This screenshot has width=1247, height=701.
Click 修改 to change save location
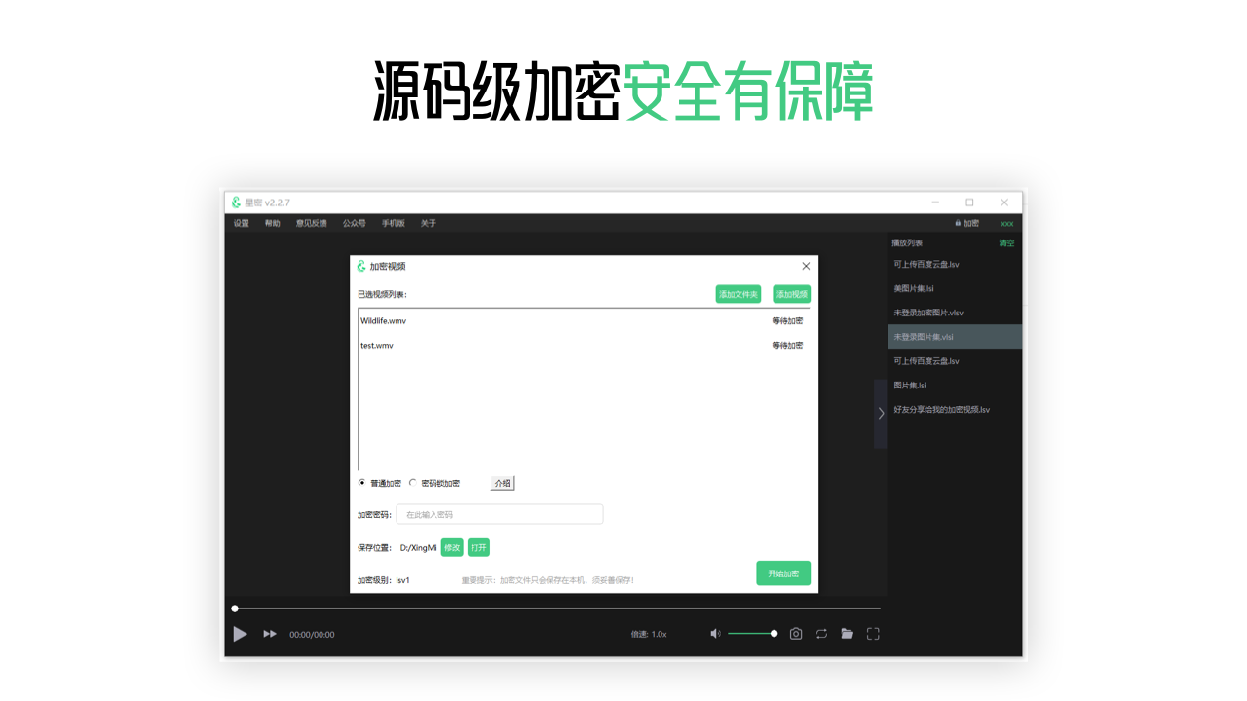coord(452,547)
